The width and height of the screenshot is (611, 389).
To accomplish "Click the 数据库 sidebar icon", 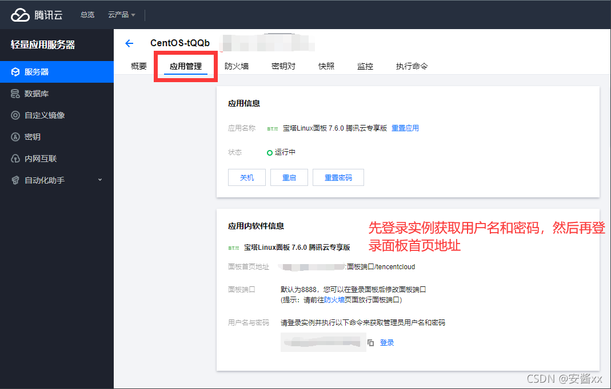I will tap(15, 94).
